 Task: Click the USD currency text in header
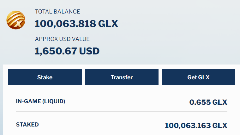click(x=89, y=51)
